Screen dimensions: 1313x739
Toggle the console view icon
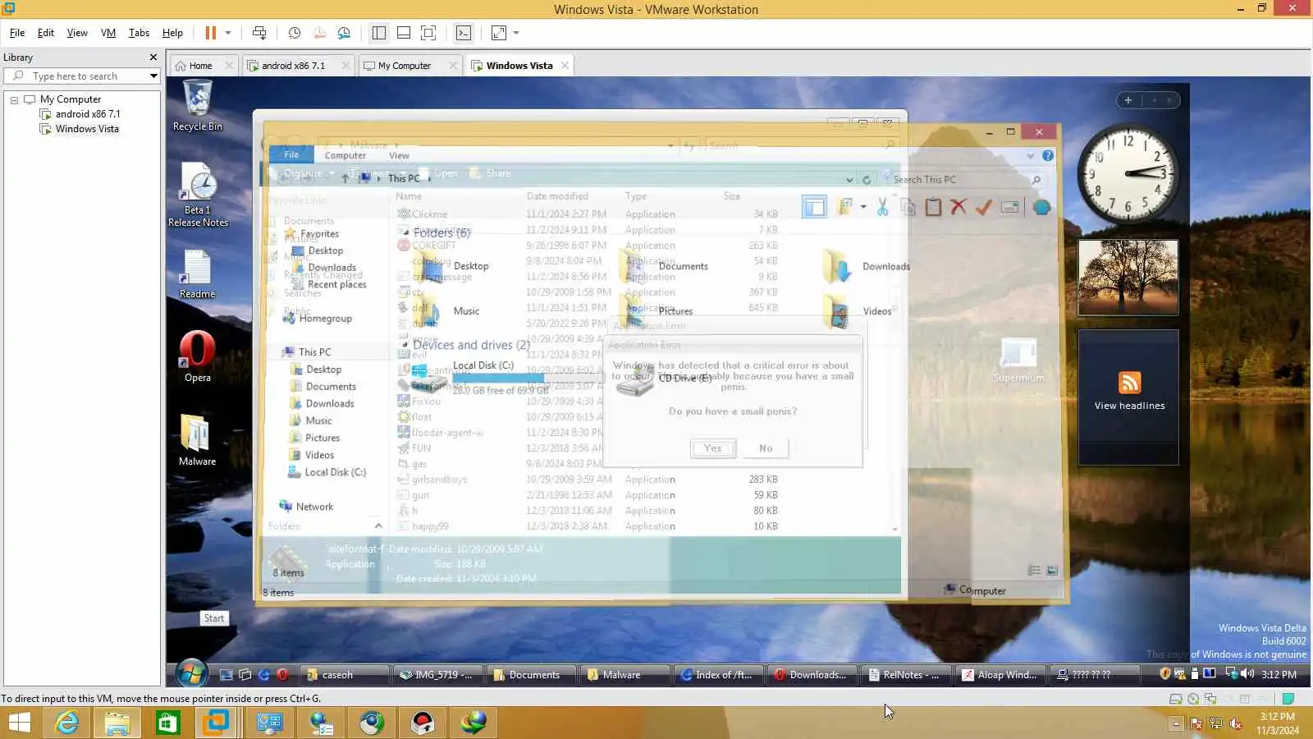tap(464, 33)
